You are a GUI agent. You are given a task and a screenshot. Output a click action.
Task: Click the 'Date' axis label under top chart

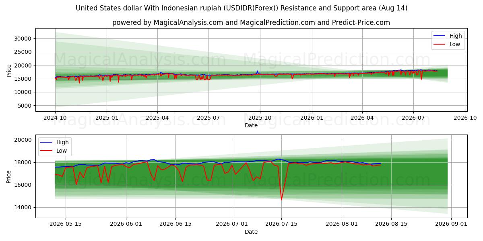251,125
